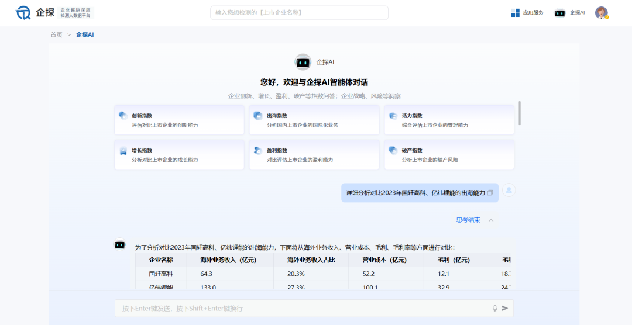Click the large 企探AI robot avatar
Image resolution: width=632 pixels, height=325 pixels.
(303, 62)
